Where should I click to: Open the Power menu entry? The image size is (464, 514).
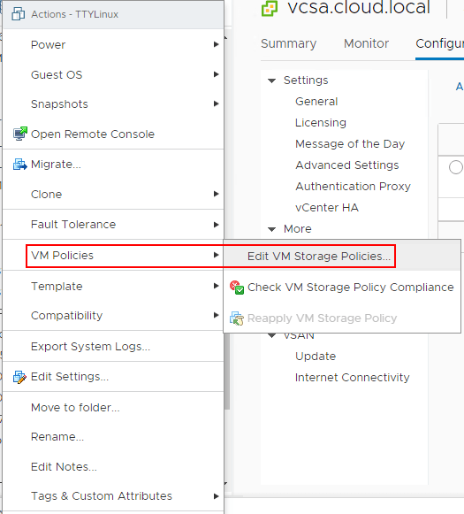click(x=113, y=44)
